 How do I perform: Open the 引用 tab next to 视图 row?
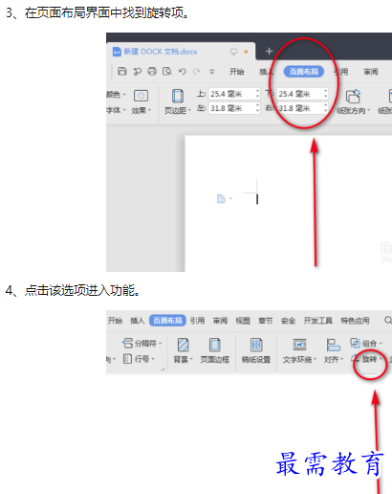click(198, 321)
